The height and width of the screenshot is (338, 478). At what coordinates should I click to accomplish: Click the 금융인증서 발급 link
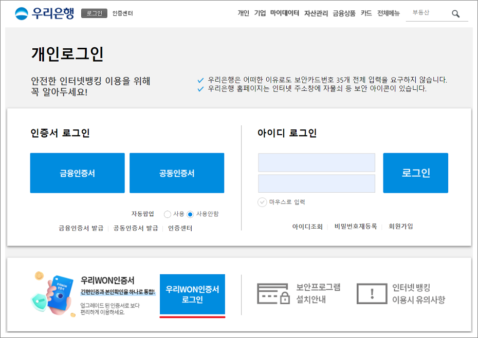81,228
